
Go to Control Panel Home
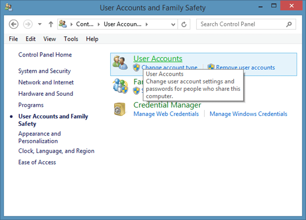pyautogui.click(x=45, y=55)
